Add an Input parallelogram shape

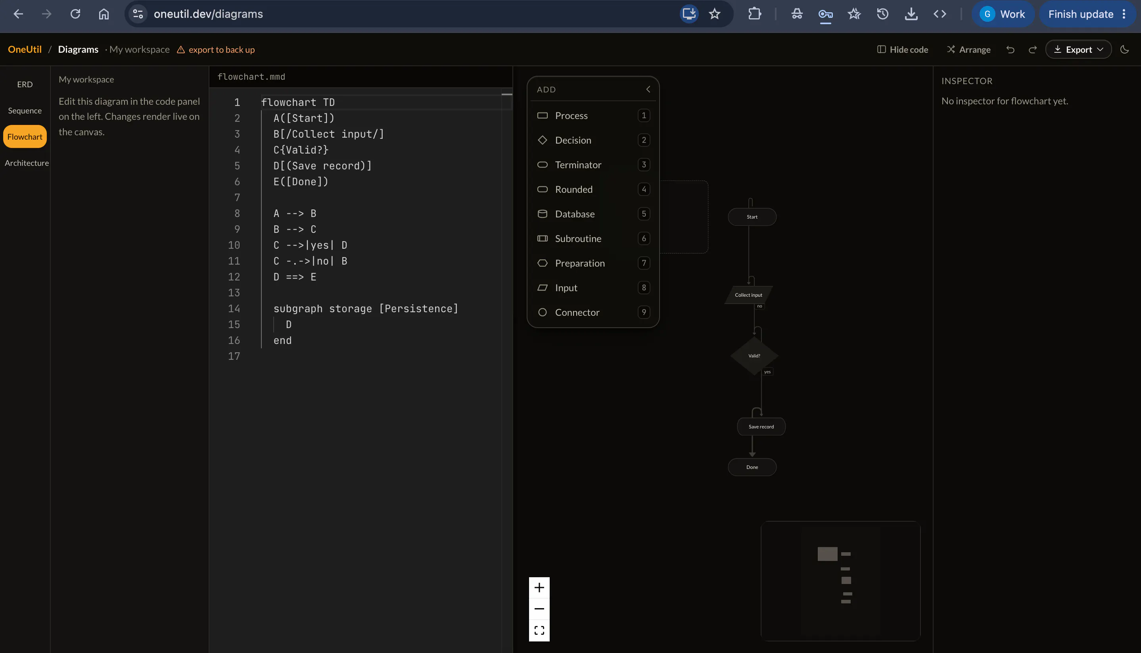(x=593, y=288)
